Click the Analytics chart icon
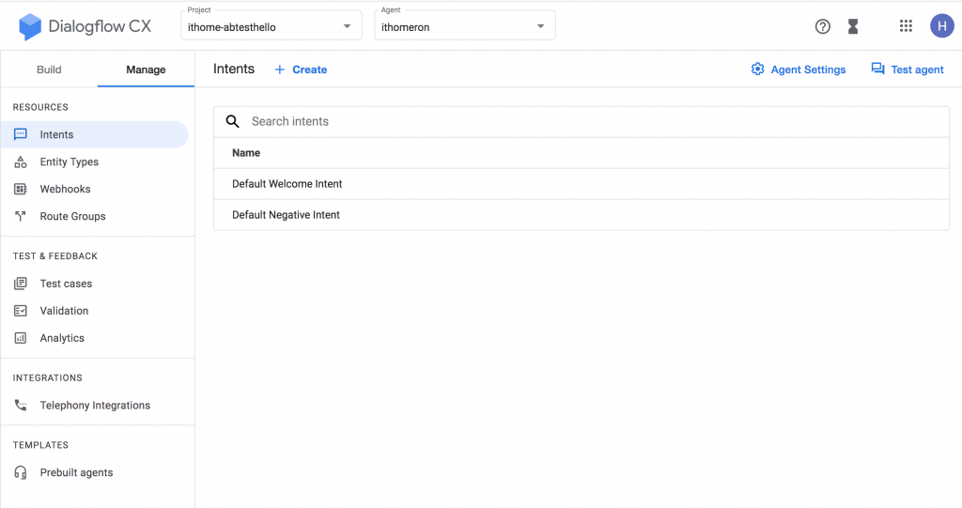Image resolution: width=962 pixels, height=508 pixels. (21, 338)
